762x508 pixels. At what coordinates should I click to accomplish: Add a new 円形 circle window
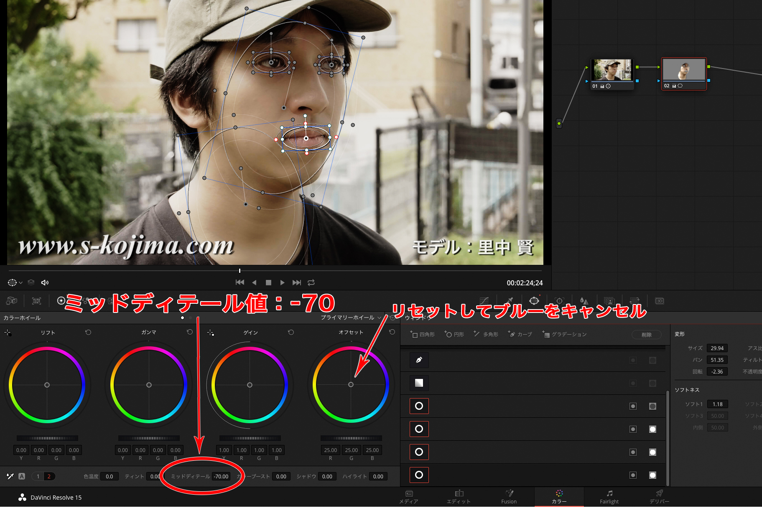pos(454,334)
